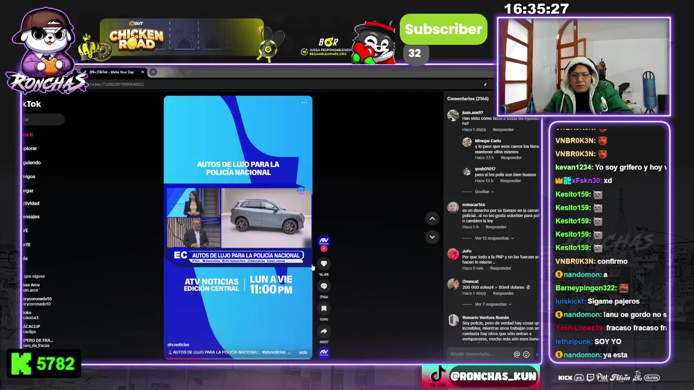The width and height of the screenshot is (694, 390).
Task: Open the #atvnoticias hashtag in caption
Action: (x=273, y=352)
